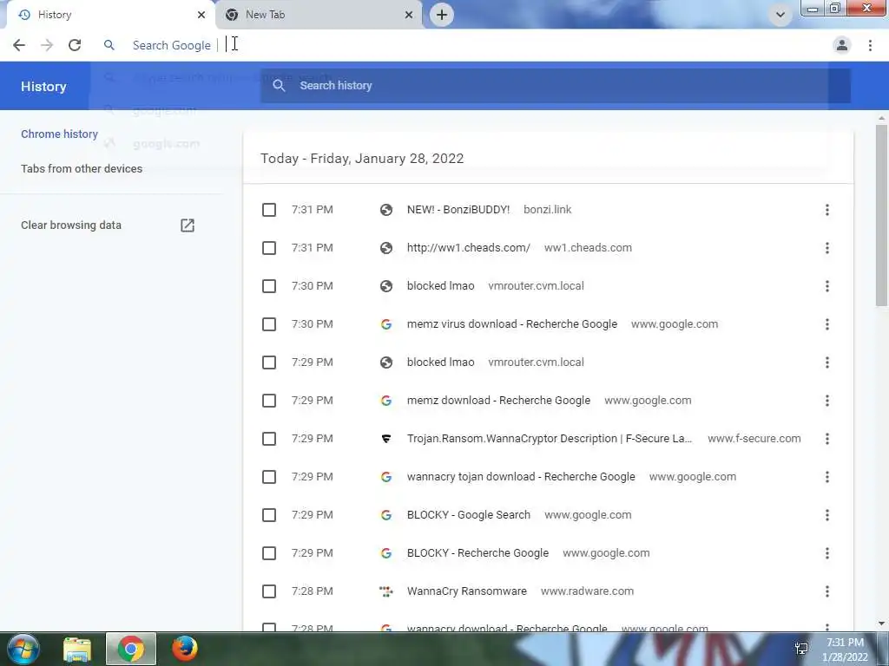Select Chrome history in sidebar
This screenshot has width=889, height=666.
[60, 134]
